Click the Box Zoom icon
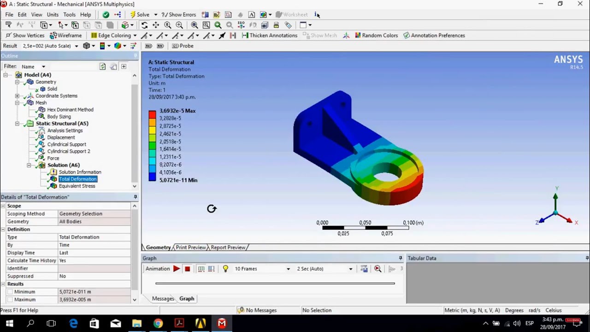Screen dimensions: 590x332 point(206,25)
